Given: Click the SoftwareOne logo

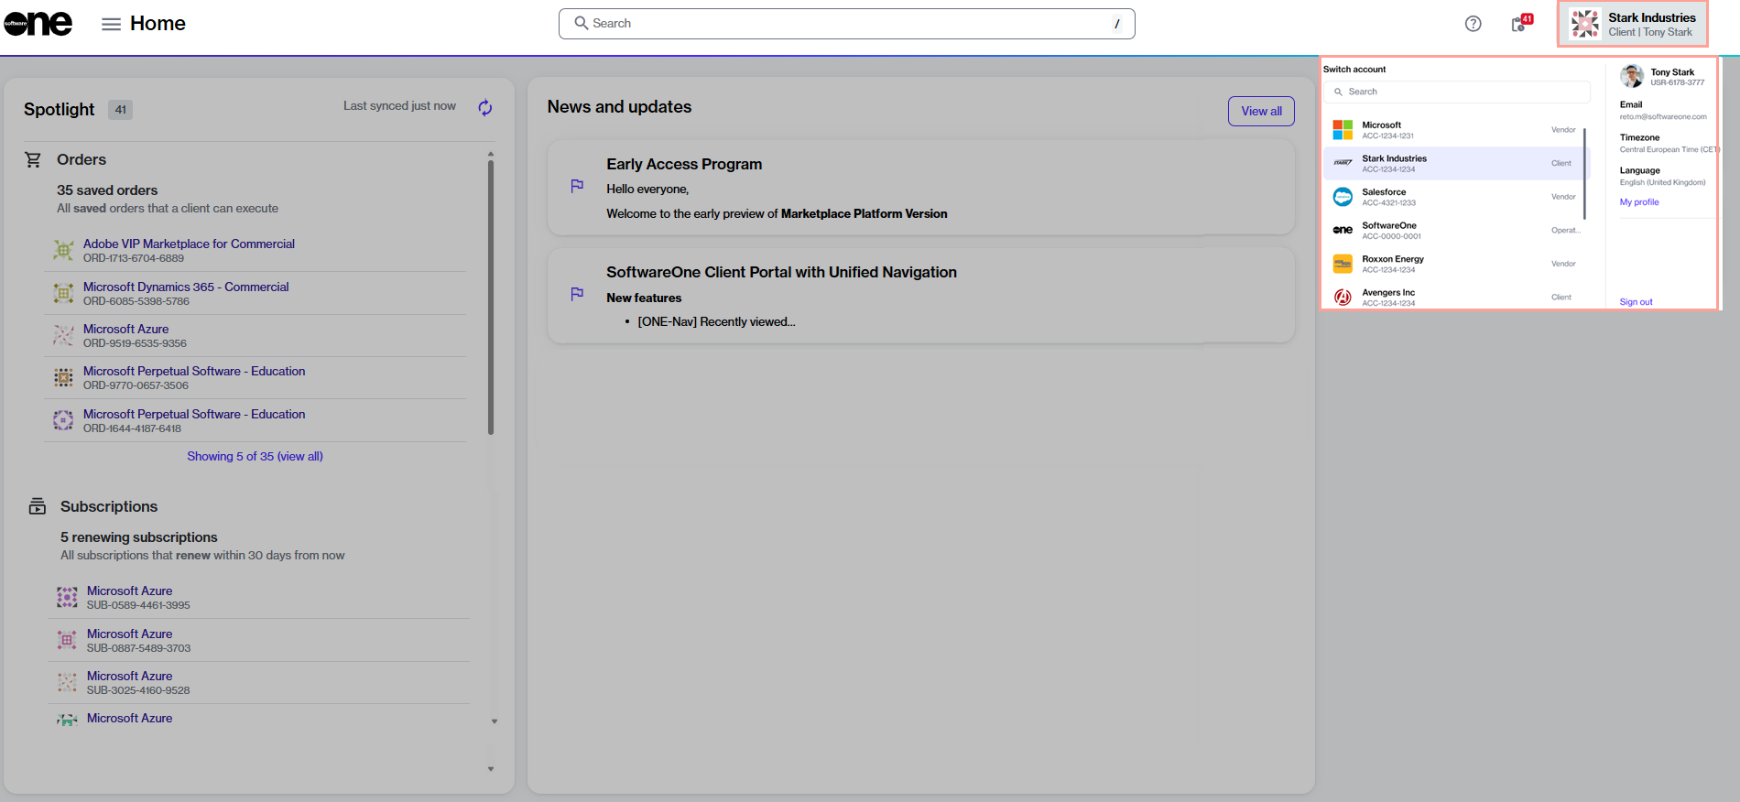Looking at the screenshot, I should (x=38, y=24).
